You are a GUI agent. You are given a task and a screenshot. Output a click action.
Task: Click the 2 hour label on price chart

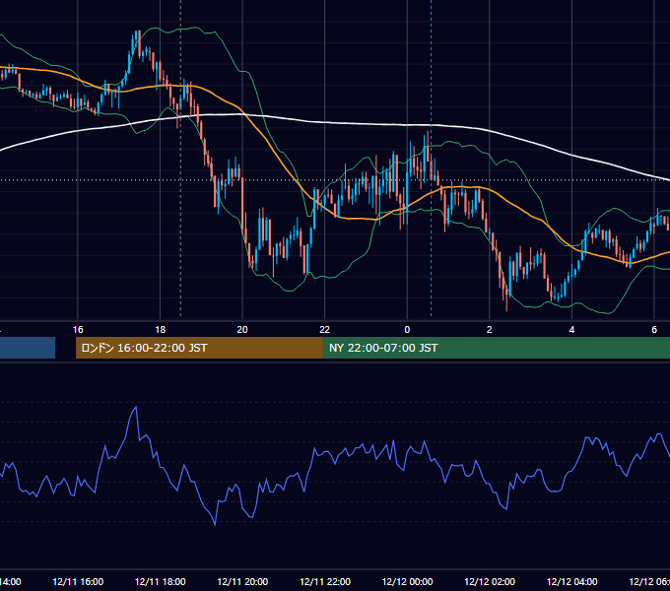[490, 330]
